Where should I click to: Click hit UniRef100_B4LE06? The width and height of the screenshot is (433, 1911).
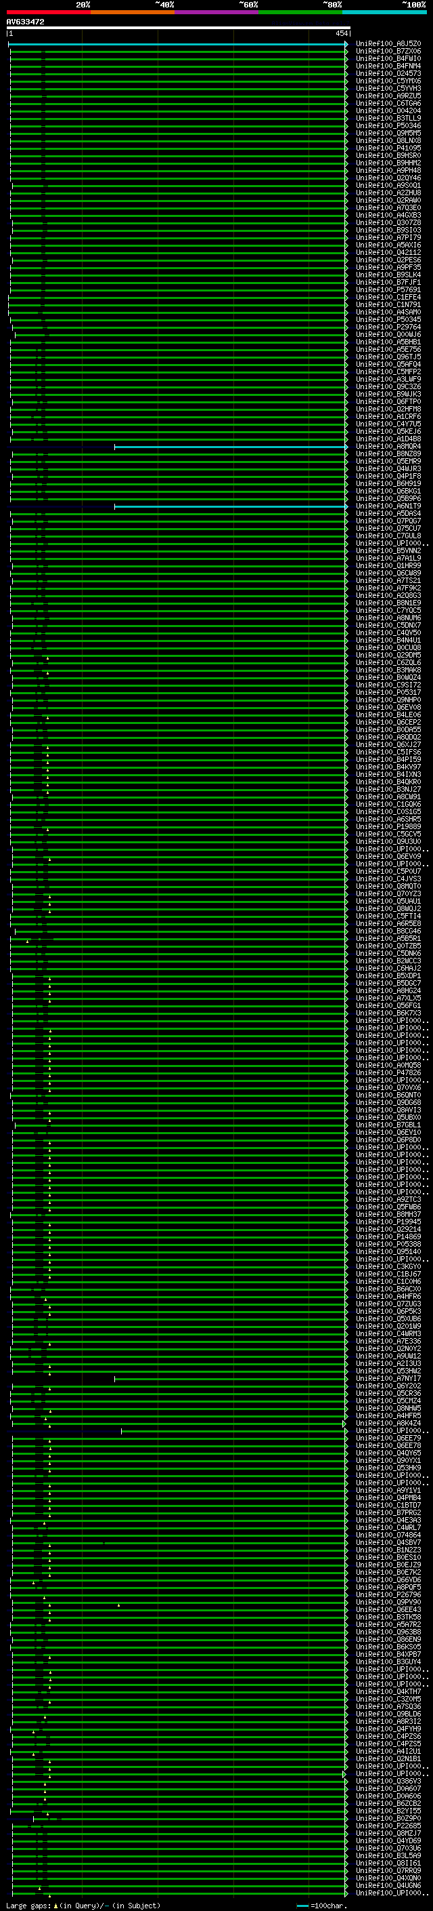388,715
